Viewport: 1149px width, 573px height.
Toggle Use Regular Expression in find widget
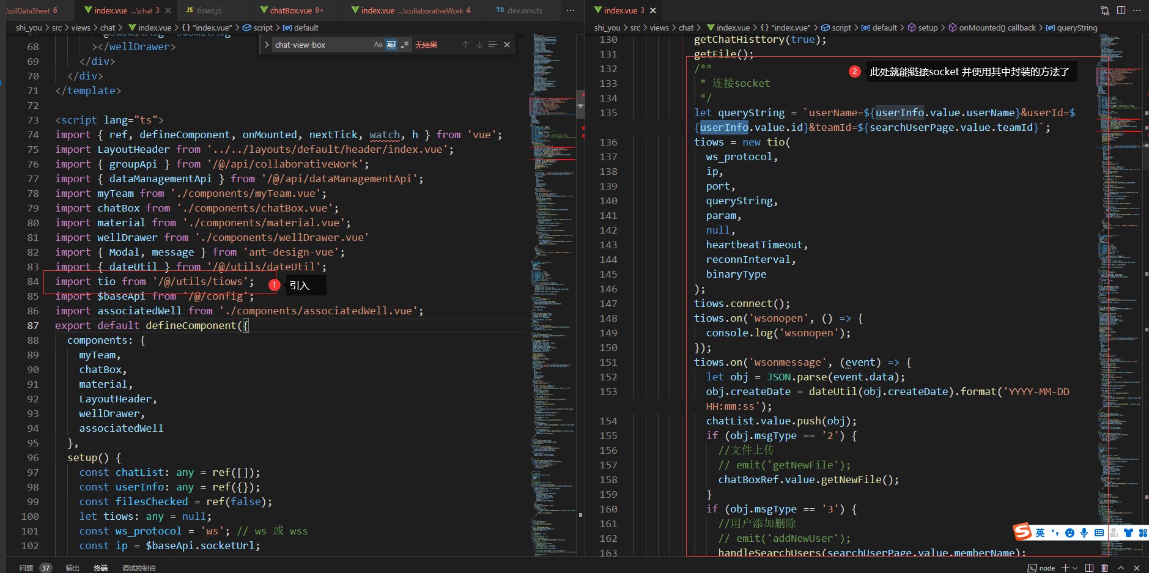point(404,45)
